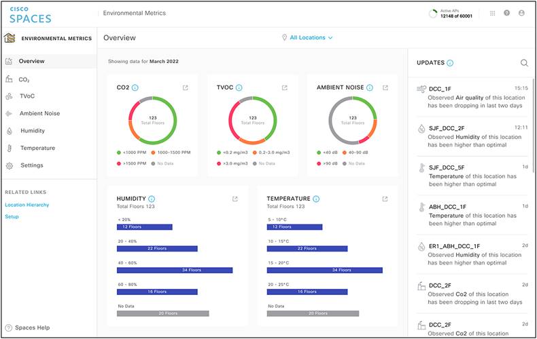Click Ambient Noise card info icon

tap(370, 88)
